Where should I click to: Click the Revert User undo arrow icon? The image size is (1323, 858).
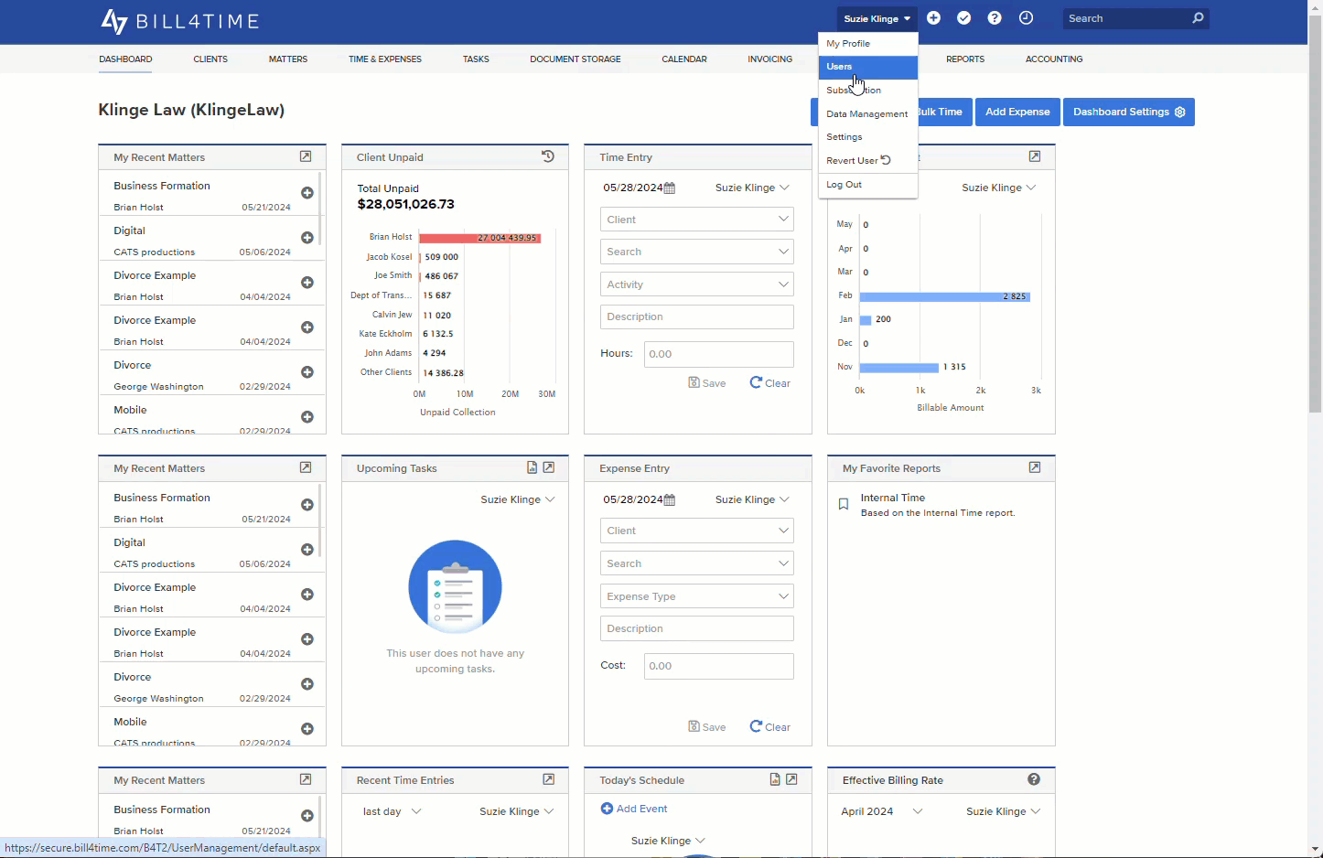(886, 160)
